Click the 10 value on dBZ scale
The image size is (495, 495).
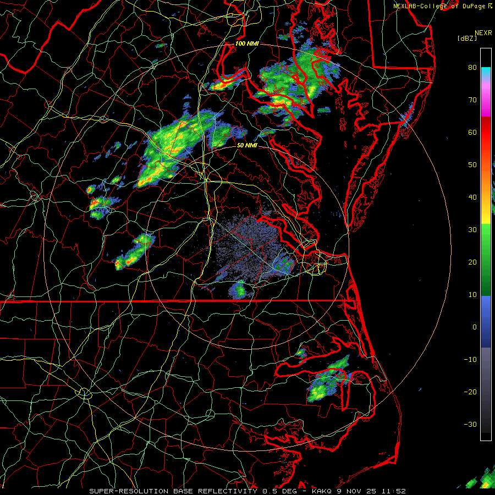472,295
